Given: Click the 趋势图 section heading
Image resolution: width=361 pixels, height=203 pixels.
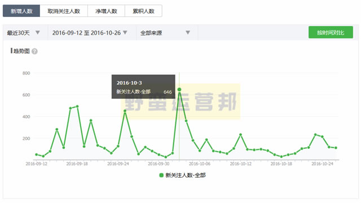Looking at the screenshot, I should click(21, 51).
